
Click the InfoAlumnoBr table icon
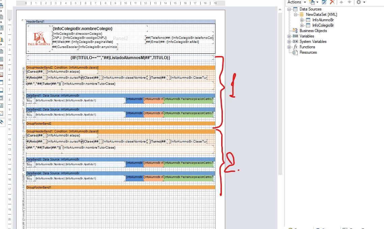[308, 20]
